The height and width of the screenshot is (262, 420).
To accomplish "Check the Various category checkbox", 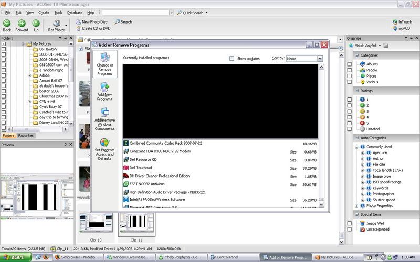I will pos(350,82).
